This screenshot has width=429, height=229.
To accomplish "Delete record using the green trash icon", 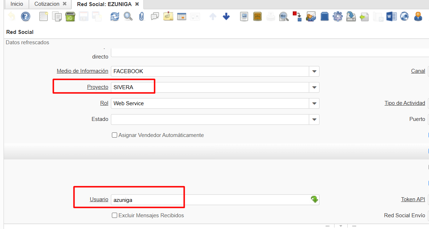I will 70,16.
